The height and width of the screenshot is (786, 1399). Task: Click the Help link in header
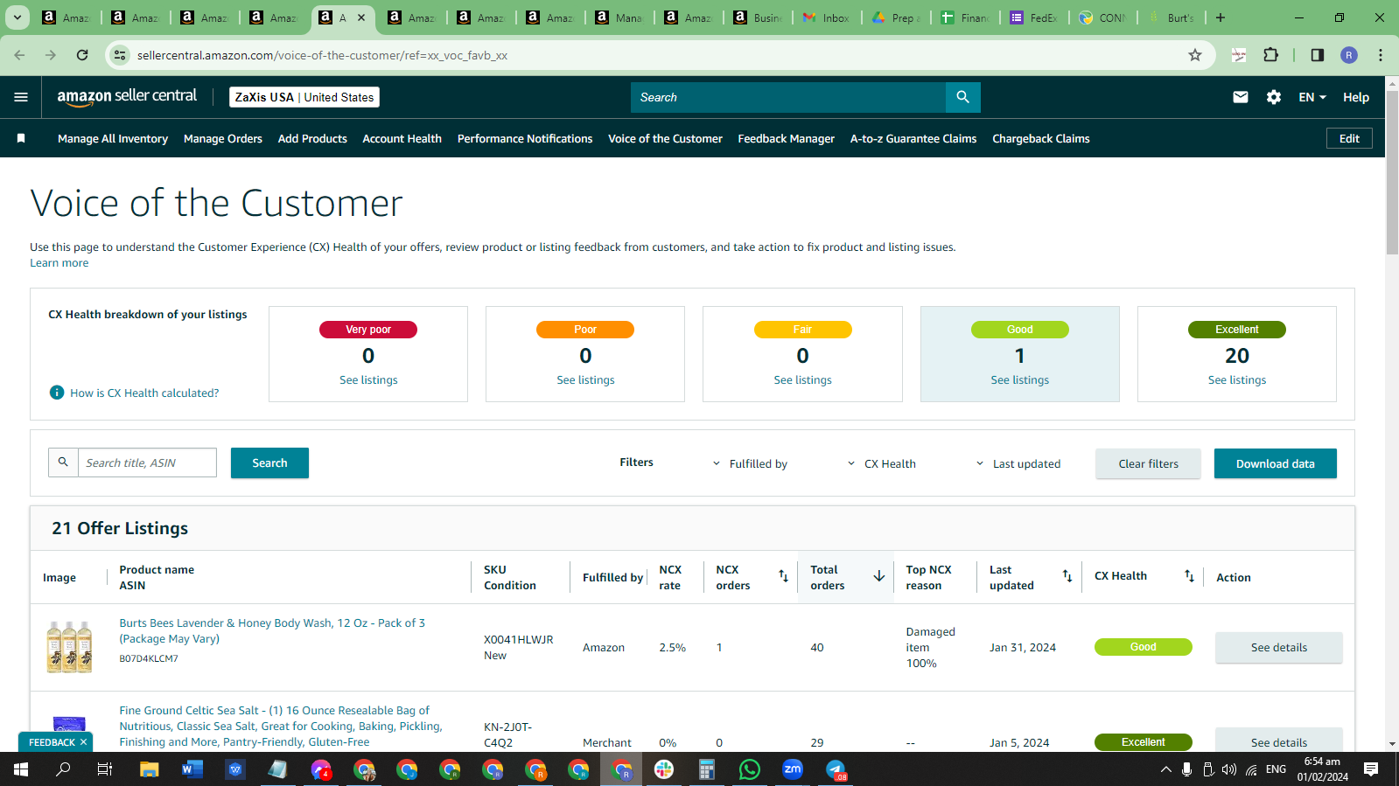pyautogui.click(x=1356, y=97)
